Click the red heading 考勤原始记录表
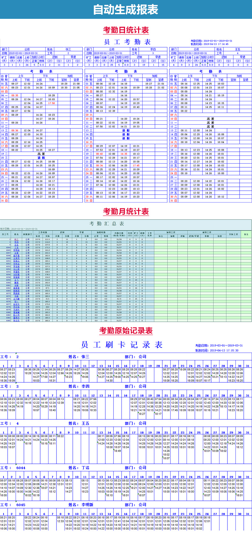Screen dimensions: 252x535 (x=126, y=331)
